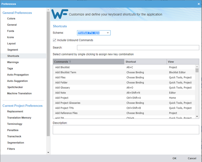Click the sidebar scroll down arrow
Image resolution: width=202 pixels, height=162 pixels.
48,152
